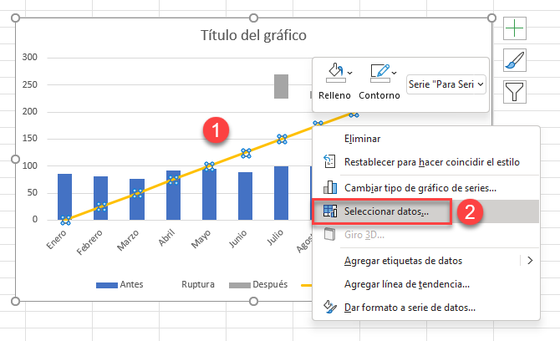Image resolution: width=560 pixels, height=341 pixels.
Task: Click the Después legend entry
Action: tap(258, 284)
